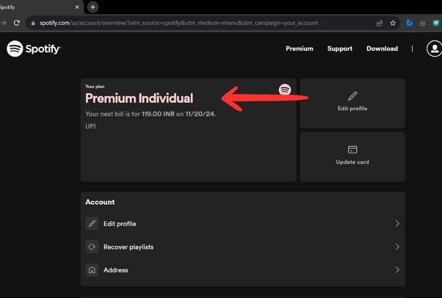The width and height of the screenshot is (442, 298).
Task: Click the Premium Individual plan title
Action: (139, 98)
